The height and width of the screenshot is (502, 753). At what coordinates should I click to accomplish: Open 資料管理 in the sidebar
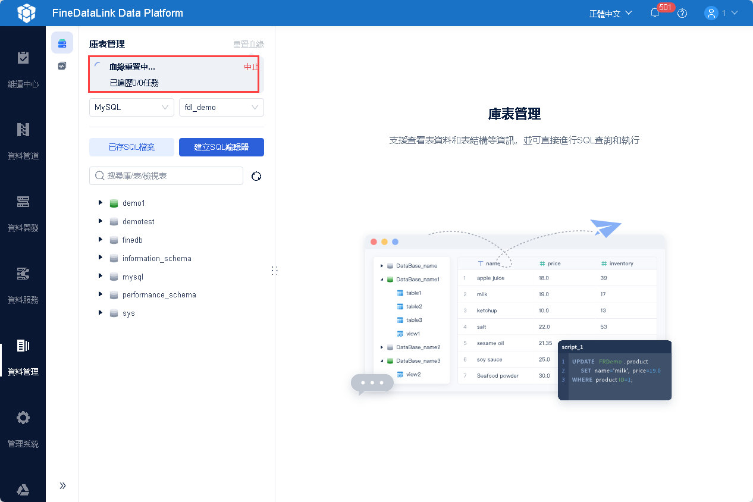pos(23,357)
